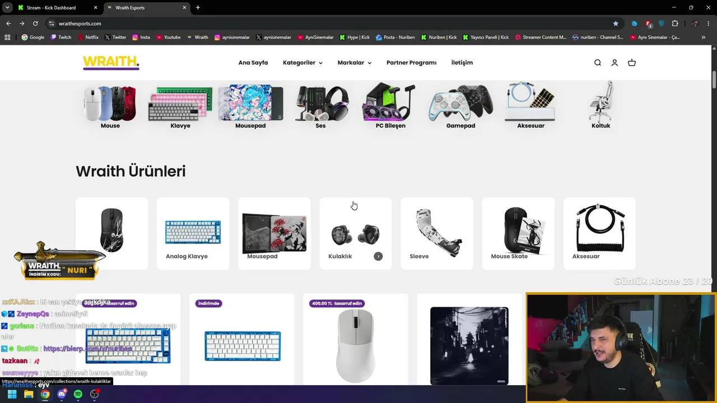717x403 pixels.
Task: Open the Mouse Skate product card
Action: [x=518, y=233]
